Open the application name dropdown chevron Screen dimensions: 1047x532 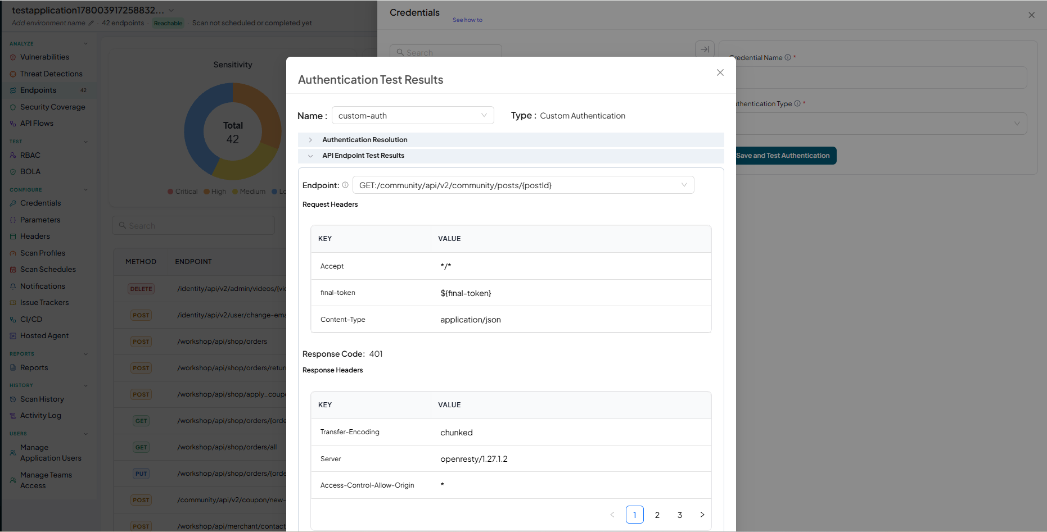pyautogui.click(x=172, y=11)
